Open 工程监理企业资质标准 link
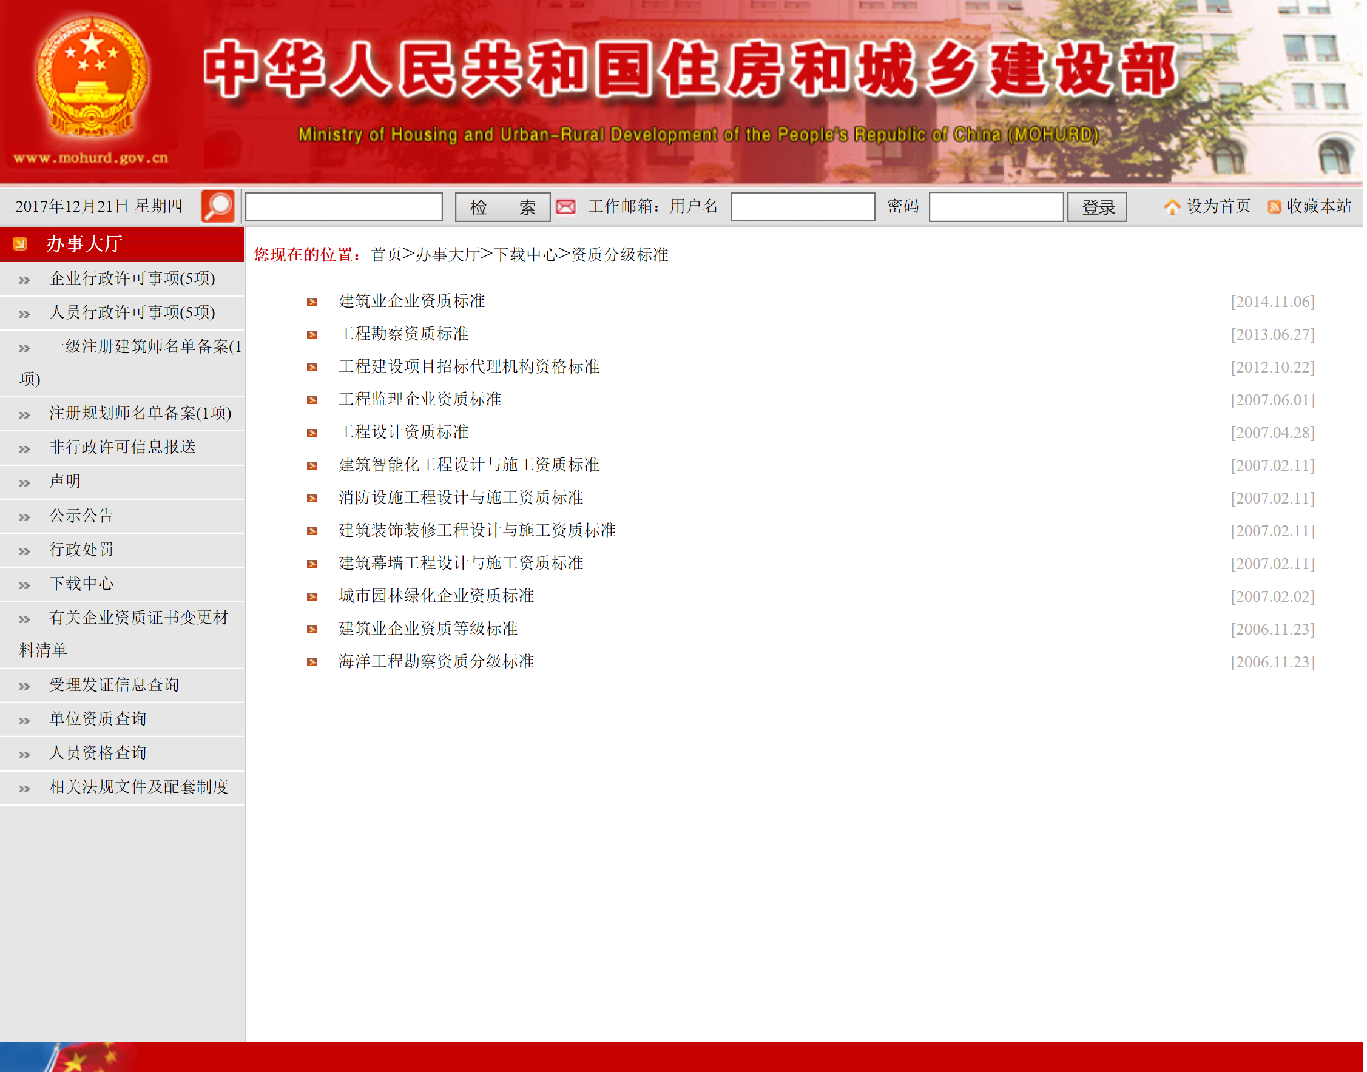This screenshot has height=1072, width=1367. [x=420, y=399]
